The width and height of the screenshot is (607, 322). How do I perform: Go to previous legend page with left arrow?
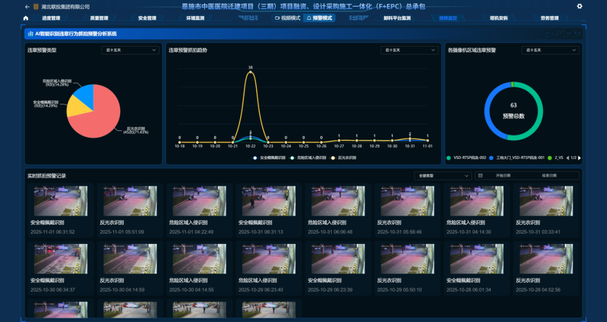567,158
